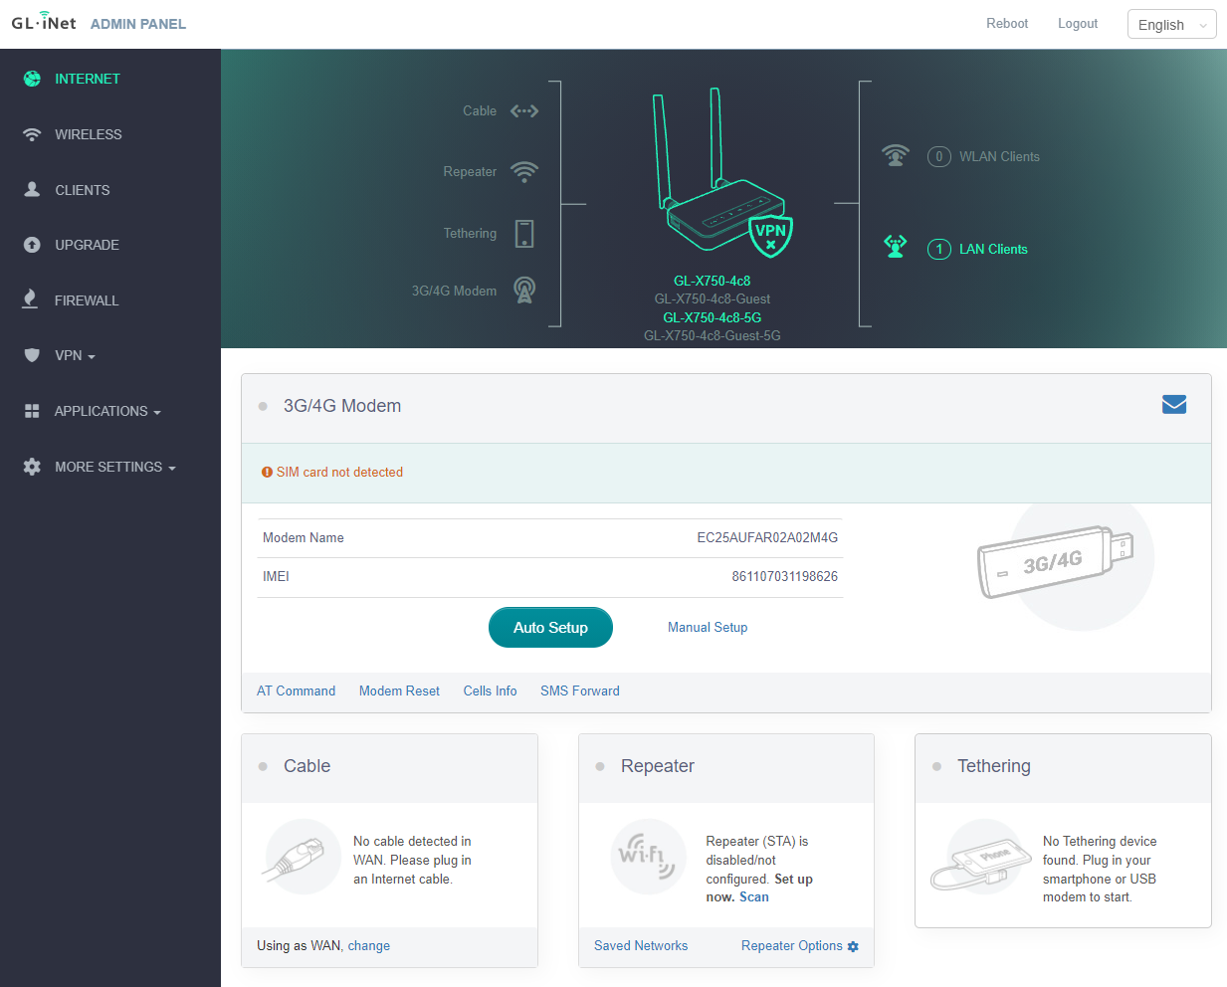Click the Tethering phone icon in diagram
The image size is (1227, 987).
click(x=524, y=234)
